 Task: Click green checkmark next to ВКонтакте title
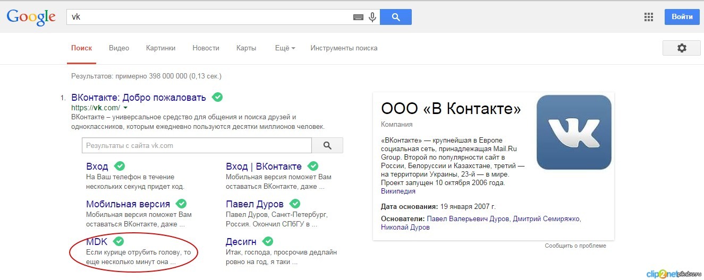tap(217, 97)
